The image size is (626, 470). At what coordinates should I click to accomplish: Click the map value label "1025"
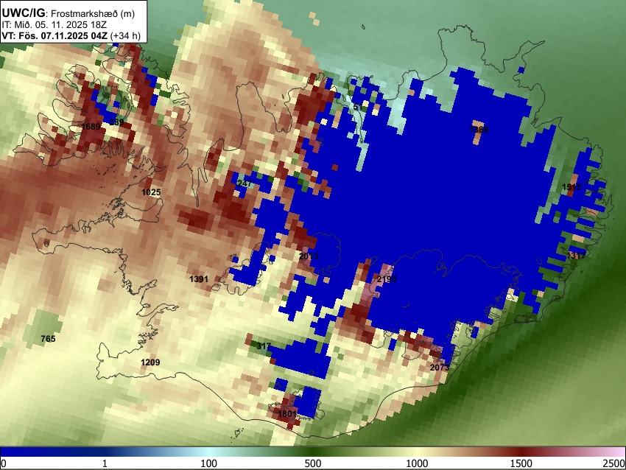[x=151, y=192]
